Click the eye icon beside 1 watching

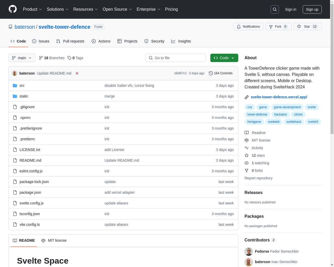[x=247, y=163]
